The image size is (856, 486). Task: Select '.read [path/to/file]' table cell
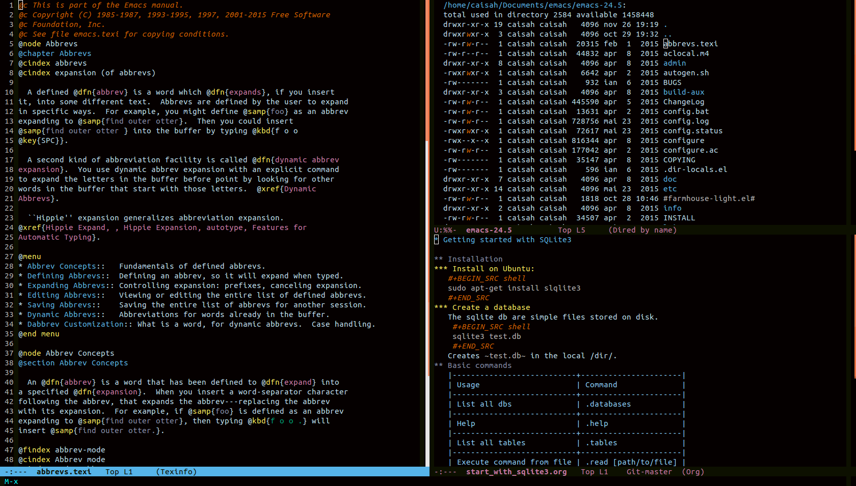pyautogui.click(x=631, y=462)
